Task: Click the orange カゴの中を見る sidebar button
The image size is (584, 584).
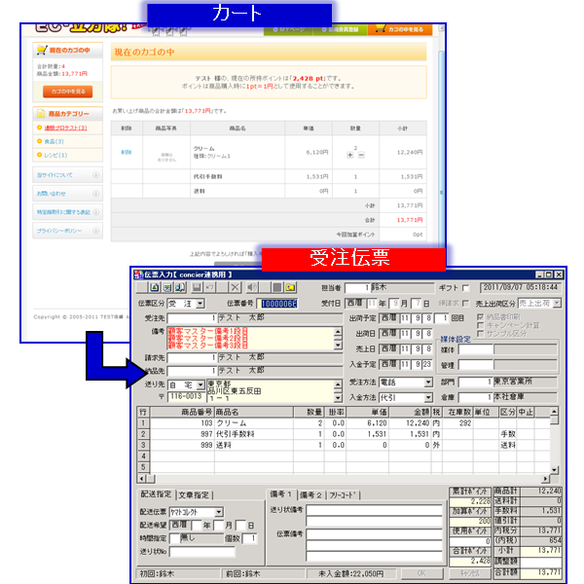Action: click(x=68, y=91)
